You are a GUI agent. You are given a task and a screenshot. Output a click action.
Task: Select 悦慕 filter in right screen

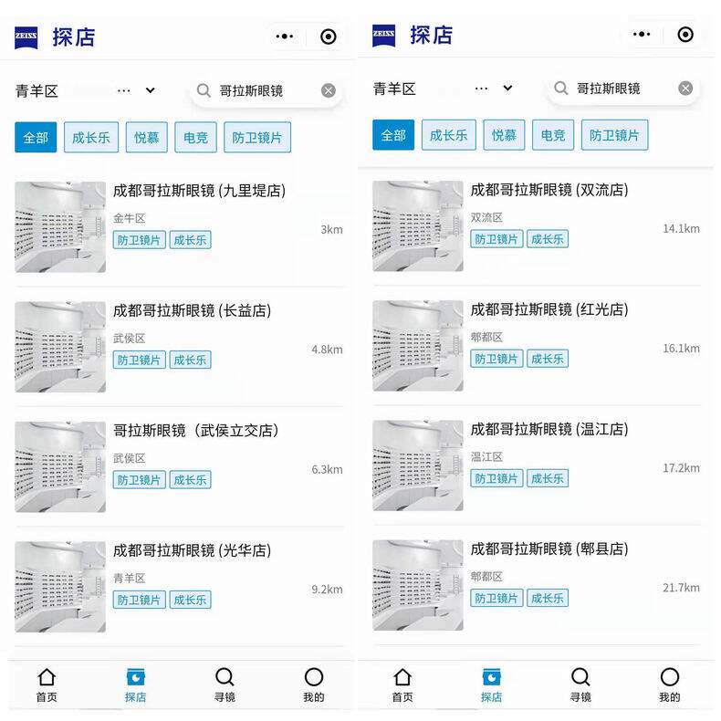point(504,135)
